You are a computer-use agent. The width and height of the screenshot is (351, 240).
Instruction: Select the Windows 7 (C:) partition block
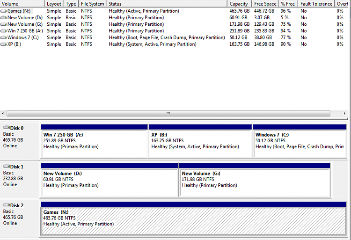pyautogui.click(x=300, y=141)
